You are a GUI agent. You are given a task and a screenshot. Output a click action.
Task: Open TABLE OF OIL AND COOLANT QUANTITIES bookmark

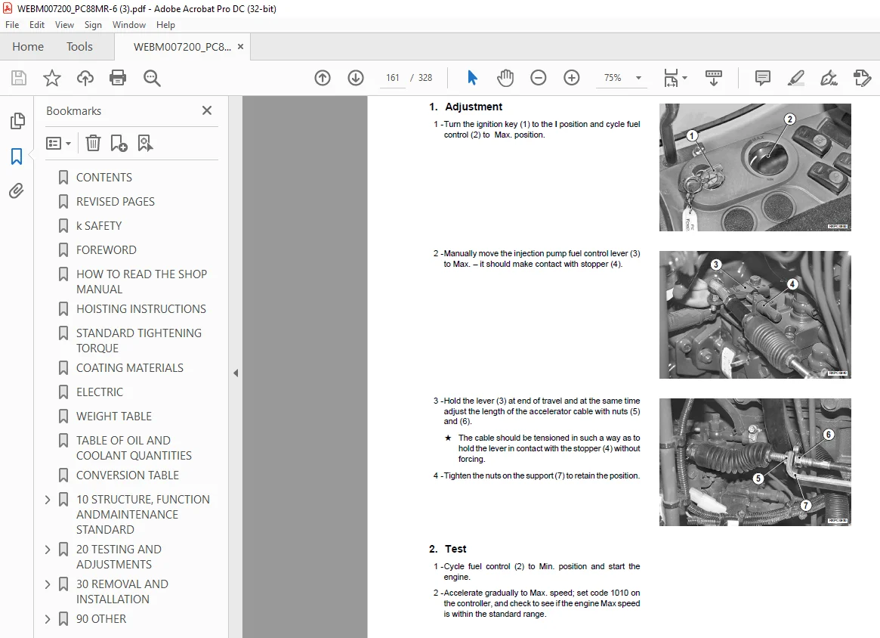pos(134,448)
